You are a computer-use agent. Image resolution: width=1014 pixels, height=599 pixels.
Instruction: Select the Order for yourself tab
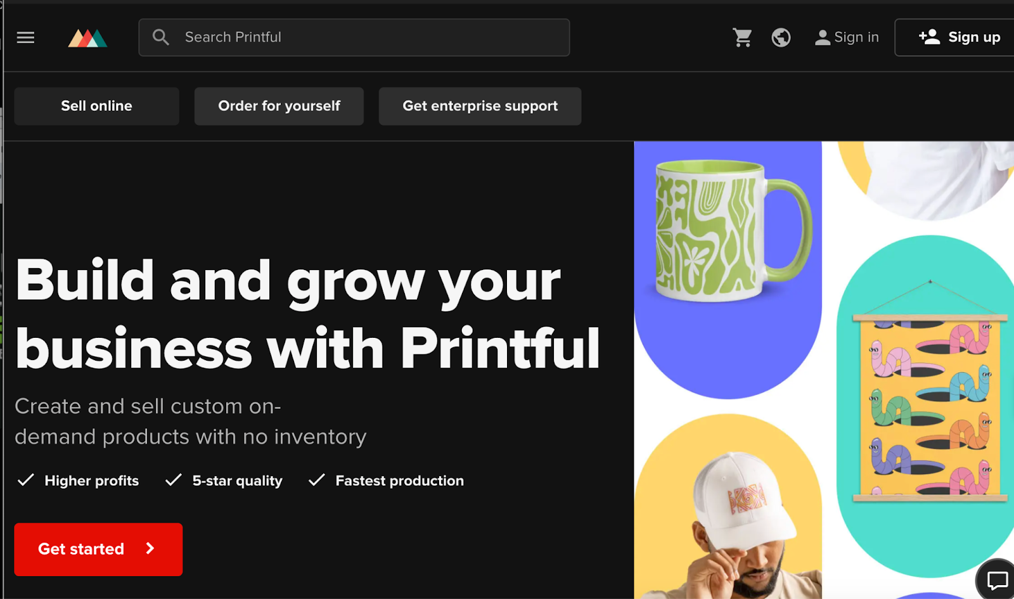(x=279, y=106)
